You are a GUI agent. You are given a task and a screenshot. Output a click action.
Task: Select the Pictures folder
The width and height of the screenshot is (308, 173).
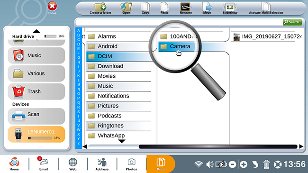click(118, 106)
